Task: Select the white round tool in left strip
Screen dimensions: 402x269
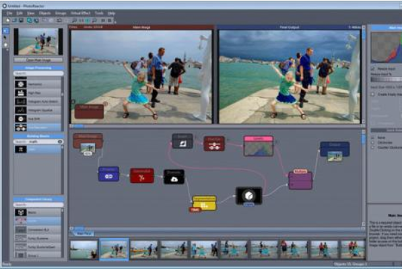Action: point(5,45)
